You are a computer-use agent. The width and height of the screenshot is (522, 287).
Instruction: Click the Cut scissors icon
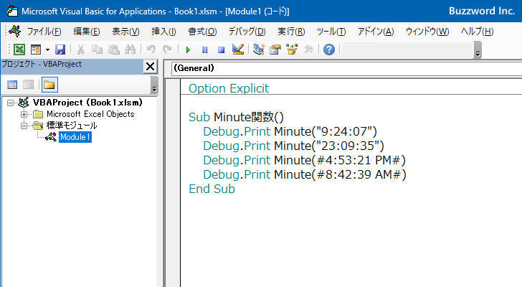(x=80, y=50)
